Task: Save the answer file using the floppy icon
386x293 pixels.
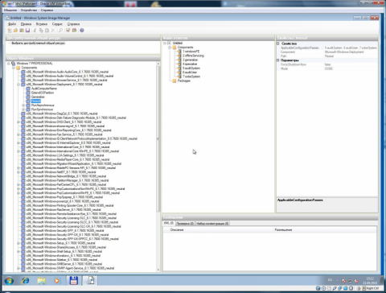Action: 27,31
